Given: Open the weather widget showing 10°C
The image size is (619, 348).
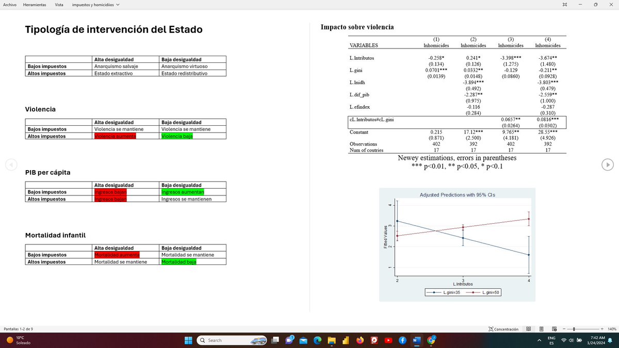Looking at the screenshot, I should (x=18, y=340).
